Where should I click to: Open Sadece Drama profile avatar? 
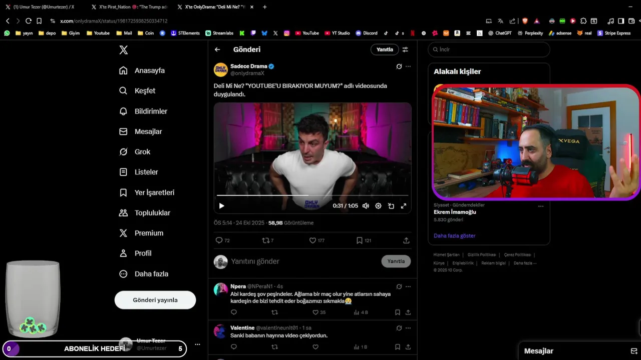[221, 69]
